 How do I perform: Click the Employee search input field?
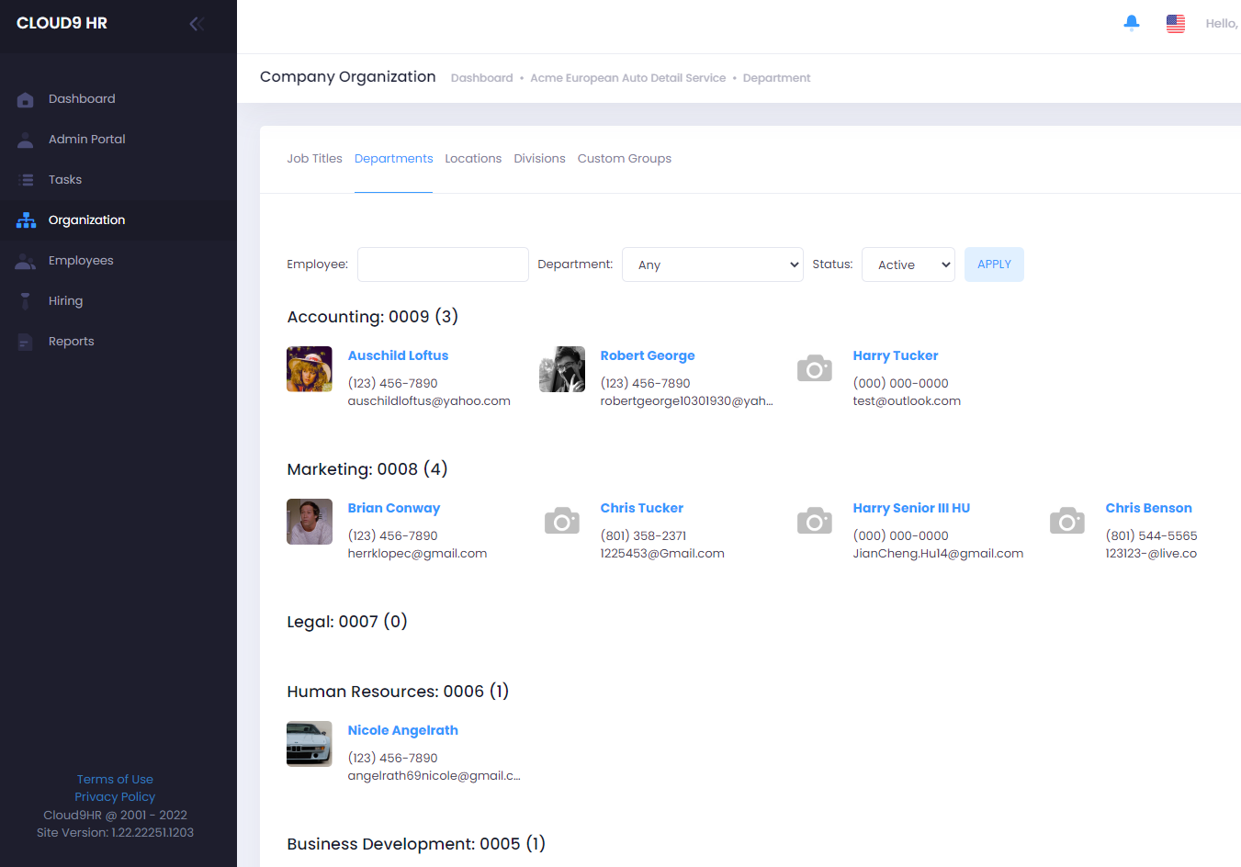coord(443,265)
